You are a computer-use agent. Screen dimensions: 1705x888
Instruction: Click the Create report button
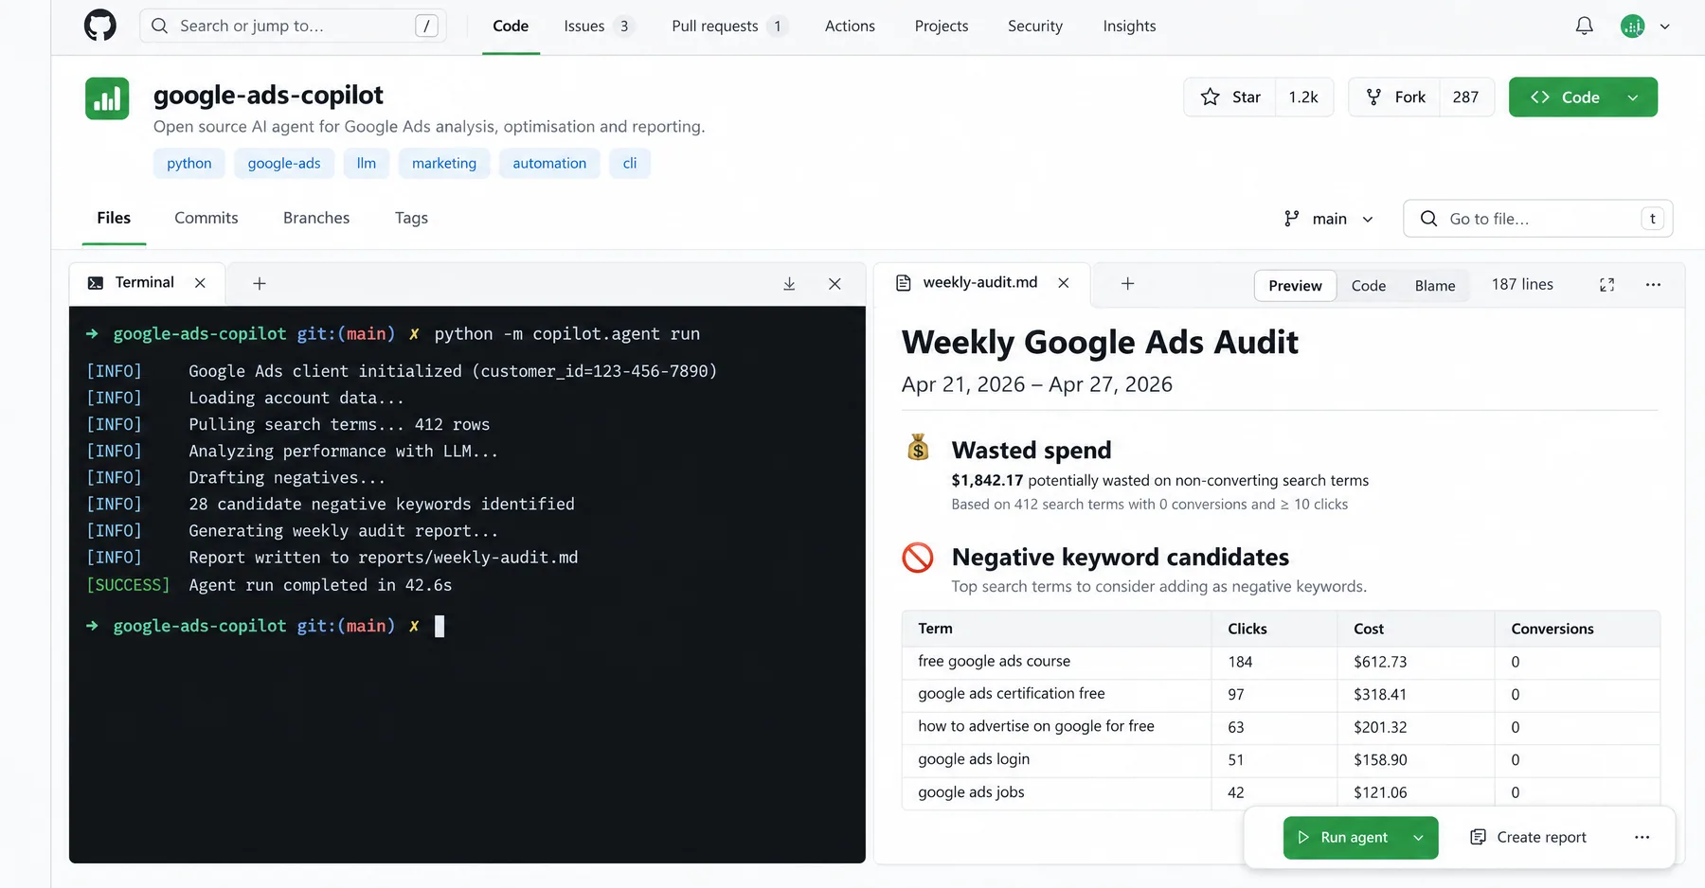point(1527,837)
